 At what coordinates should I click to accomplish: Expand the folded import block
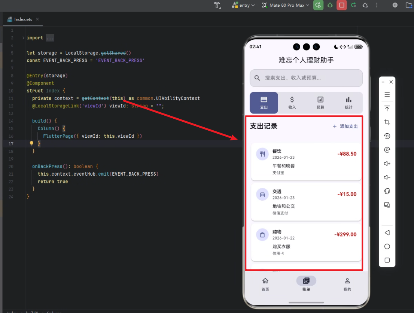click(x=23, y=38)
